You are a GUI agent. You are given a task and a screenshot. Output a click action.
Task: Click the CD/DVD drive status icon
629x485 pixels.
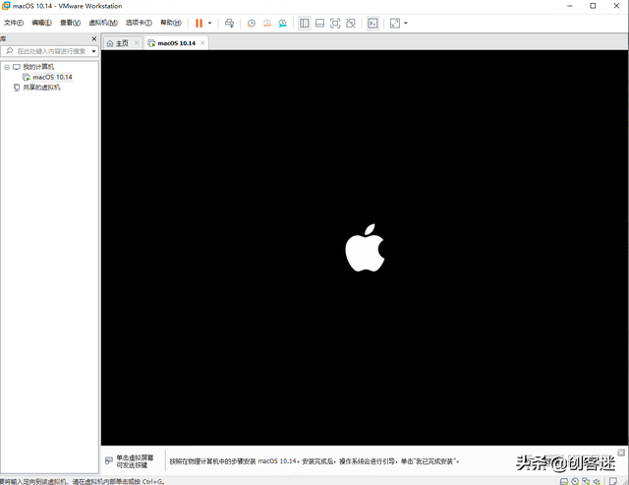coord(575,481)
